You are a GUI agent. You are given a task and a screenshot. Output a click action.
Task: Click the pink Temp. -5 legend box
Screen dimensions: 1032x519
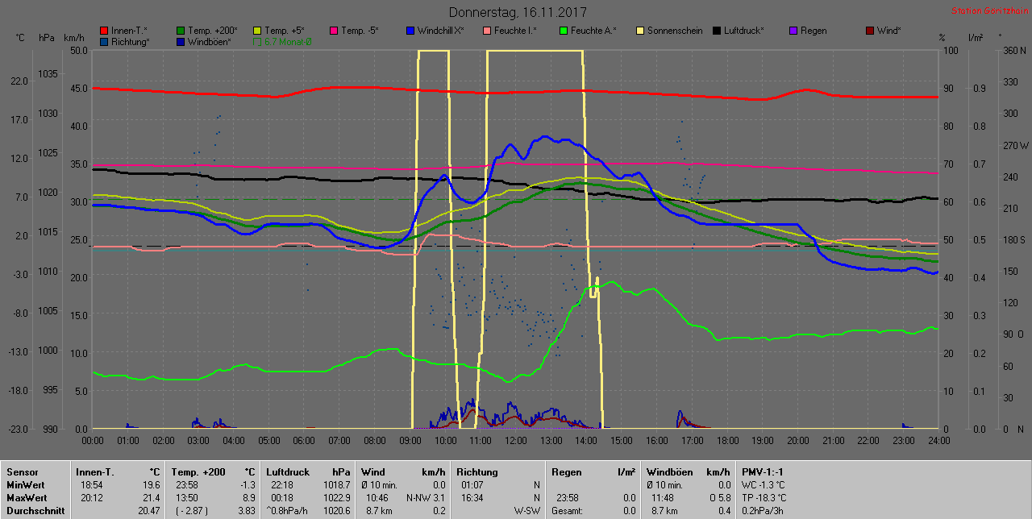pyautogui.click(x=334, y=31)
